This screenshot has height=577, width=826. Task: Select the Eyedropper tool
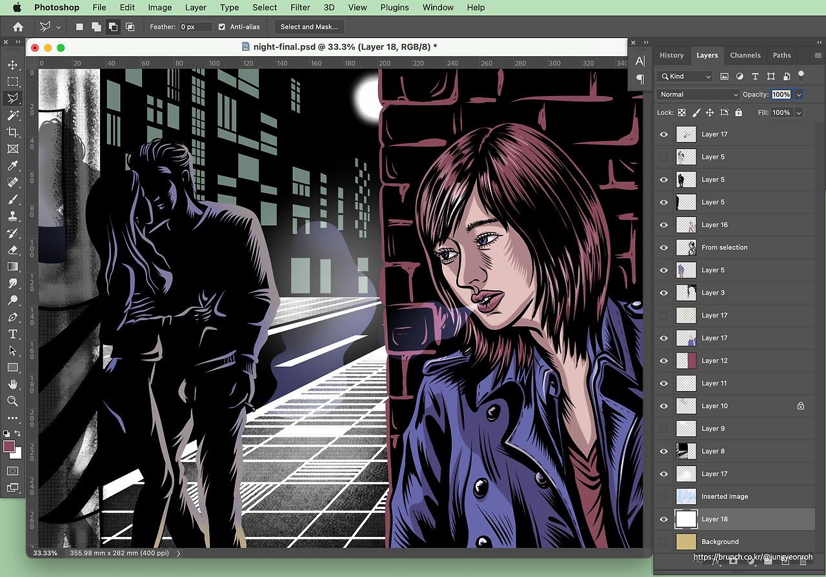click(x=12, y=166)
